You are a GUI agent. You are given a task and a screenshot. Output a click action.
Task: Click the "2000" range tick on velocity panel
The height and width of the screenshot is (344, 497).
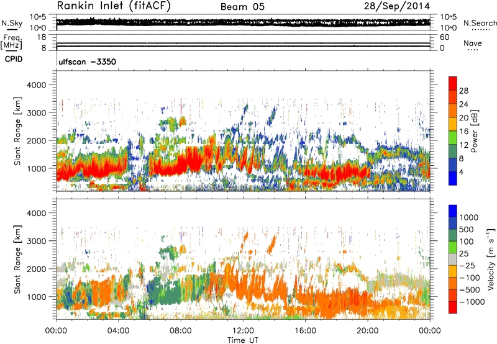coord(36,269)
